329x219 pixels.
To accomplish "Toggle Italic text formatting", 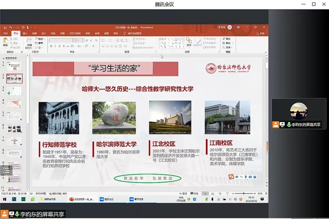I will [55, 46].
